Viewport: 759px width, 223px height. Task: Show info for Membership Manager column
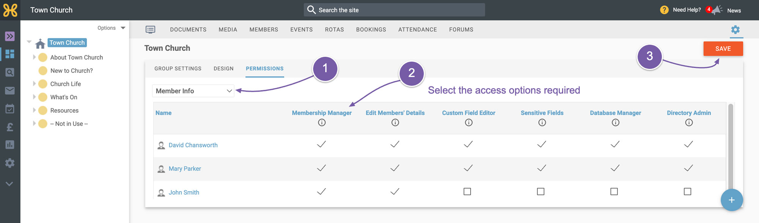coord(322,122)
